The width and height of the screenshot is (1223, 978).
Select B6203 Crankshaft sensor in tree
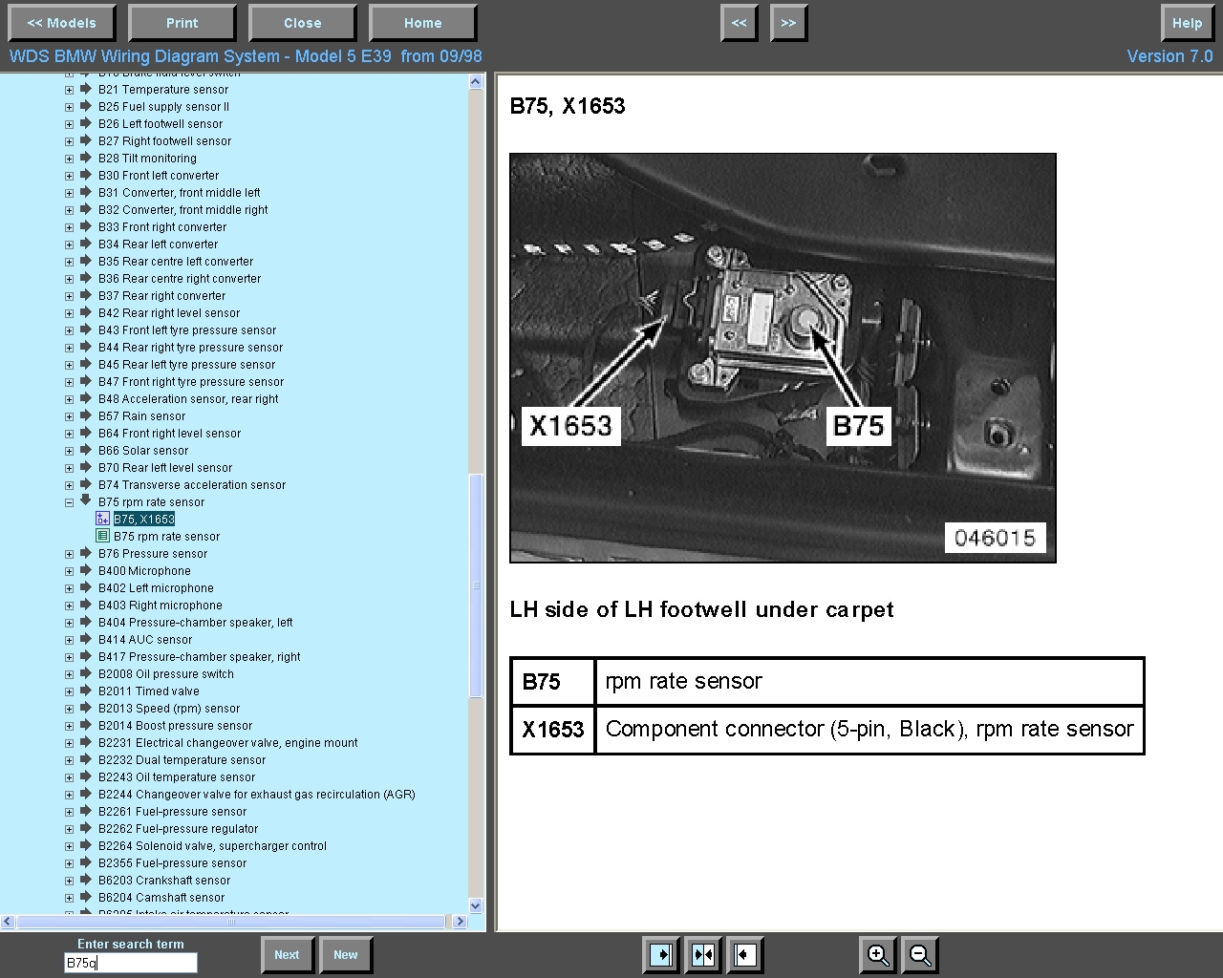pyautogui.click(x=163, y=881)
